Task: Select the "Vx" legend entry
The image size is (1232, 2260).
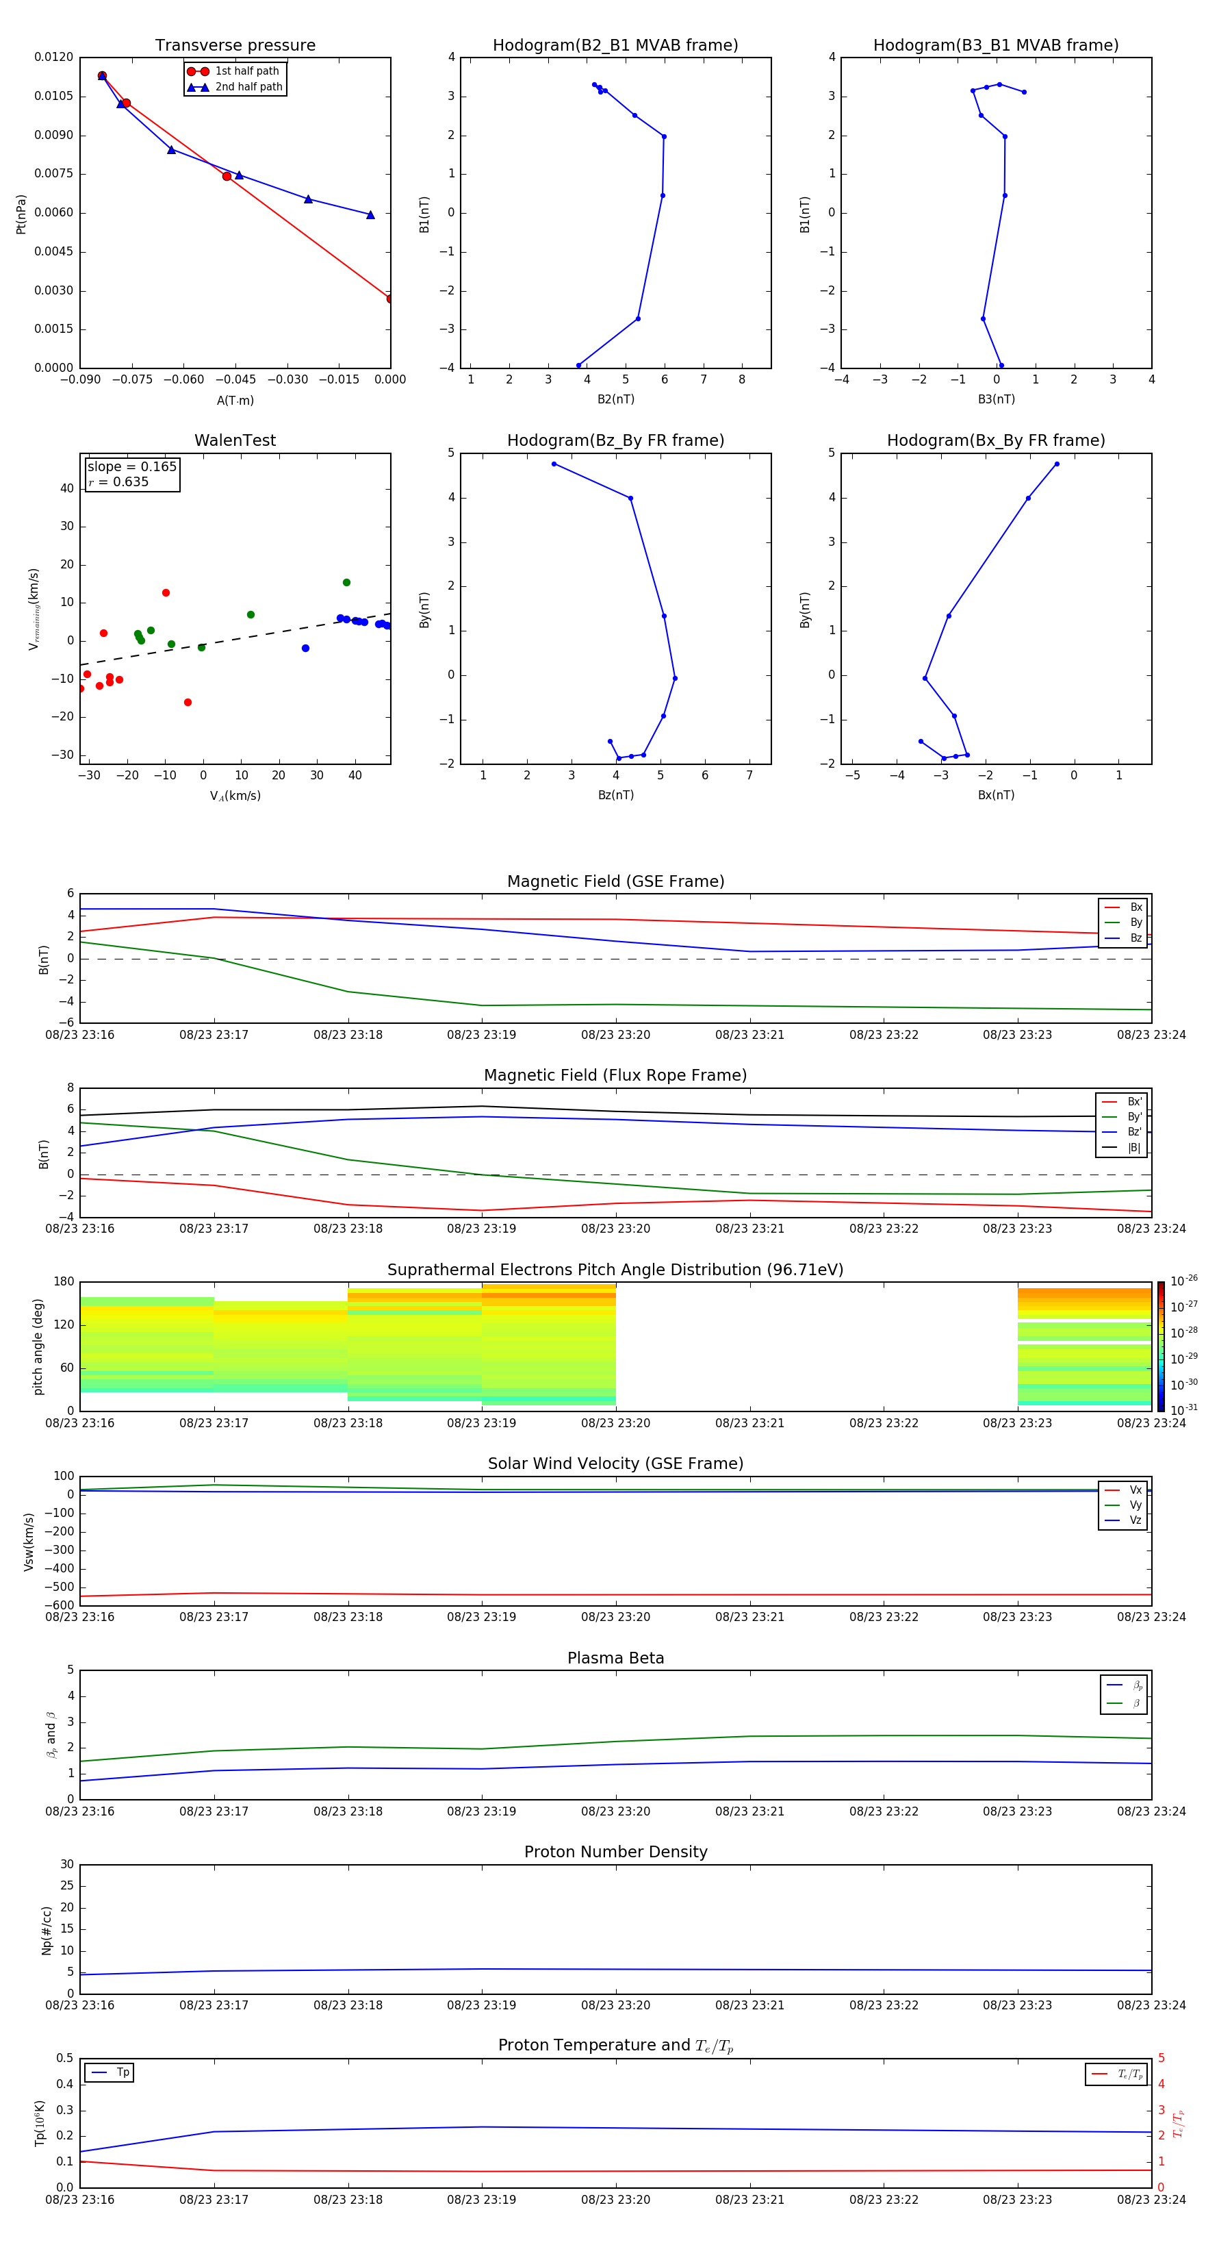Action: tap(1123, 1490)
